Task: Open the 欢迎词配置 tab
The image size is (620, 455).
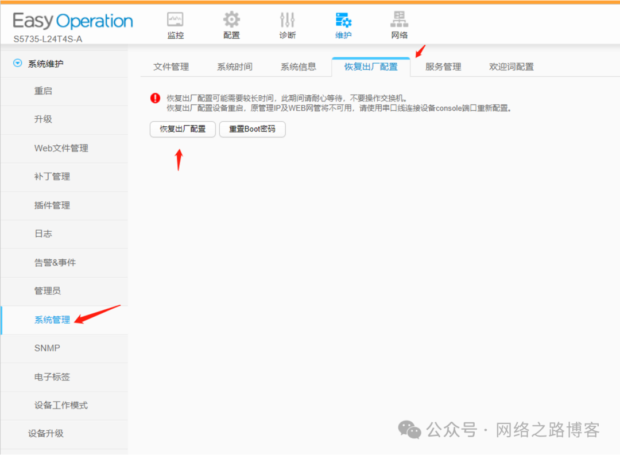Action: [x=510, y=67]
